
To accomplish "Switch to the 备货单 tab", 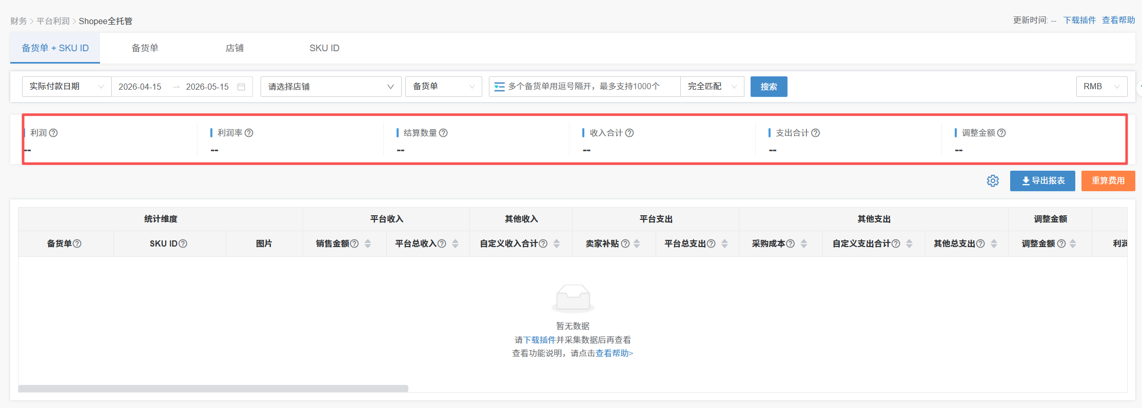I will 145,48.
